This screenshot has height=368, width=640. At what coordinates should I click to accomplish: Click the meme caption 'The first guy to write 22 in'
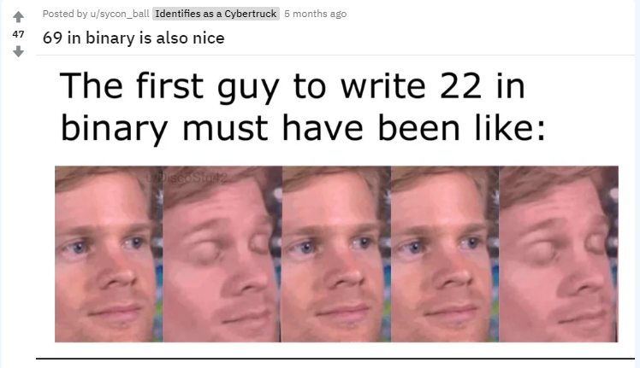[293, 86]
